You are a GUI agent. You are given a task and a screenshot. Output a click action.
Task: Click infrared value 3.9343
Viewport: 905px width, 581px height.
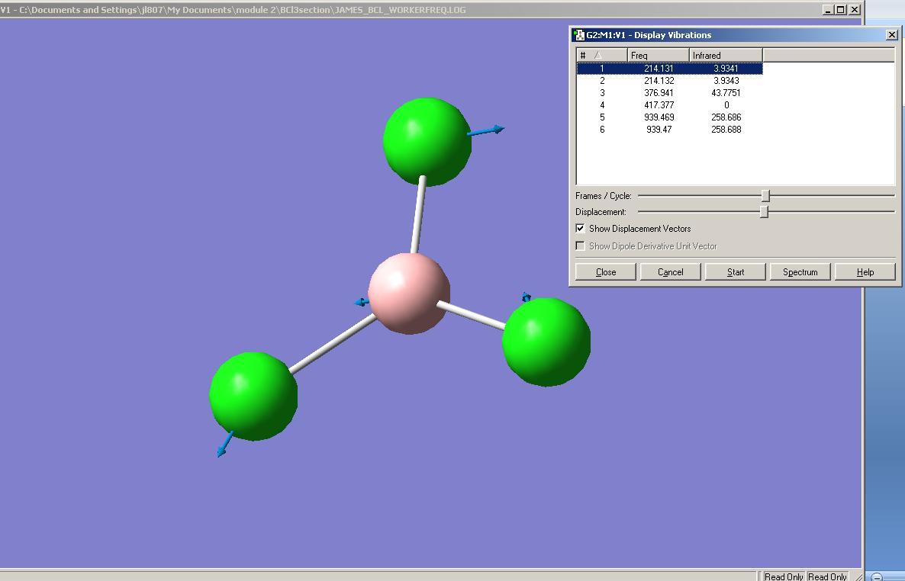[x=726, y=81]
